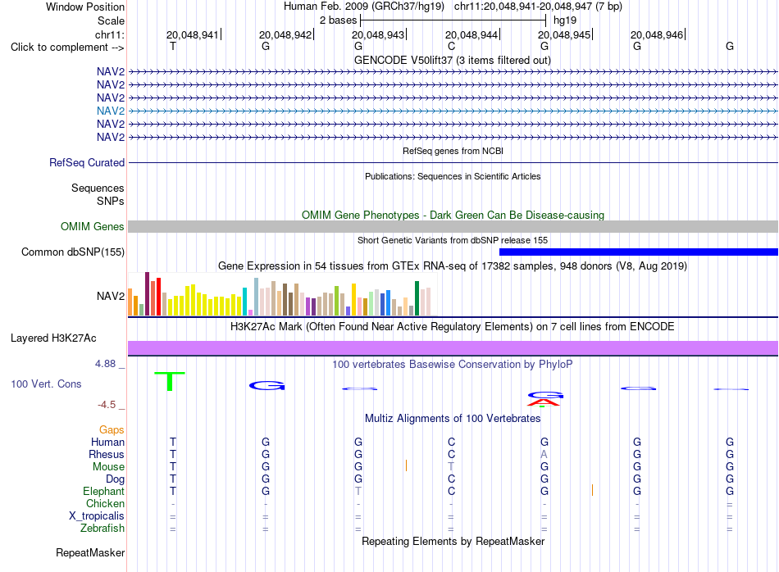Viewport: 779px width, 572px height.
Task: Click the Elephant species label
Action: coord(103,491)
